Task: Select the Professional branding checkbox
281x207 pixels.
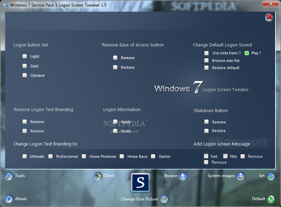Action: click(x=51, y=156)
